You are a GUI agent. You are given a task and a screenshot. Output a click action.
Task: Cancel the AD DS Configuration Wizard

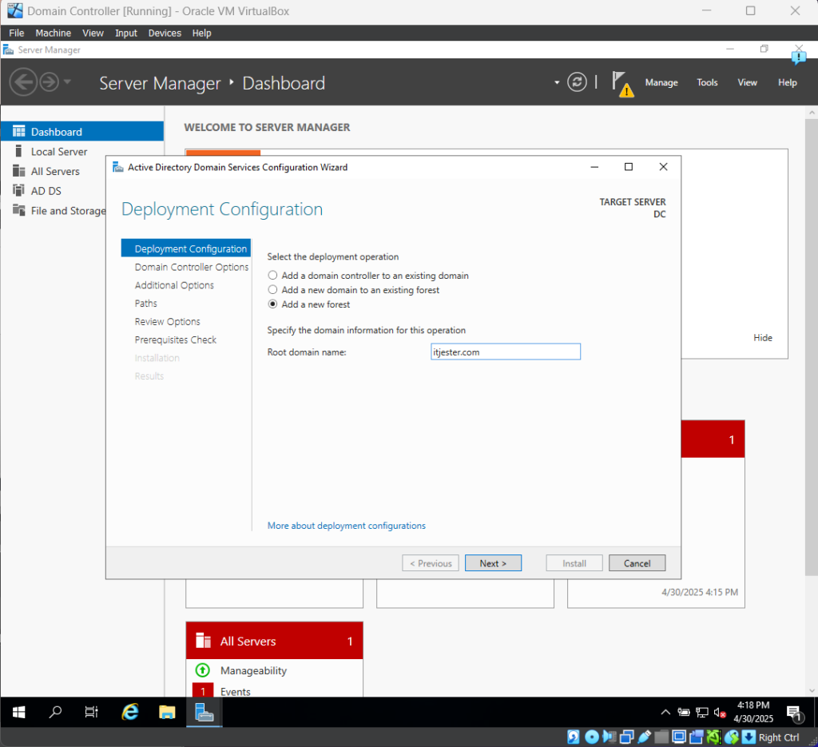click(637, 563)
